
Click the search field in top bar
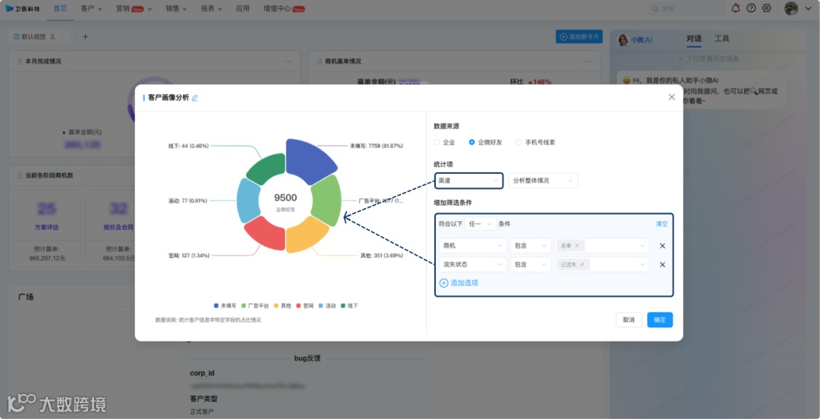686,9
